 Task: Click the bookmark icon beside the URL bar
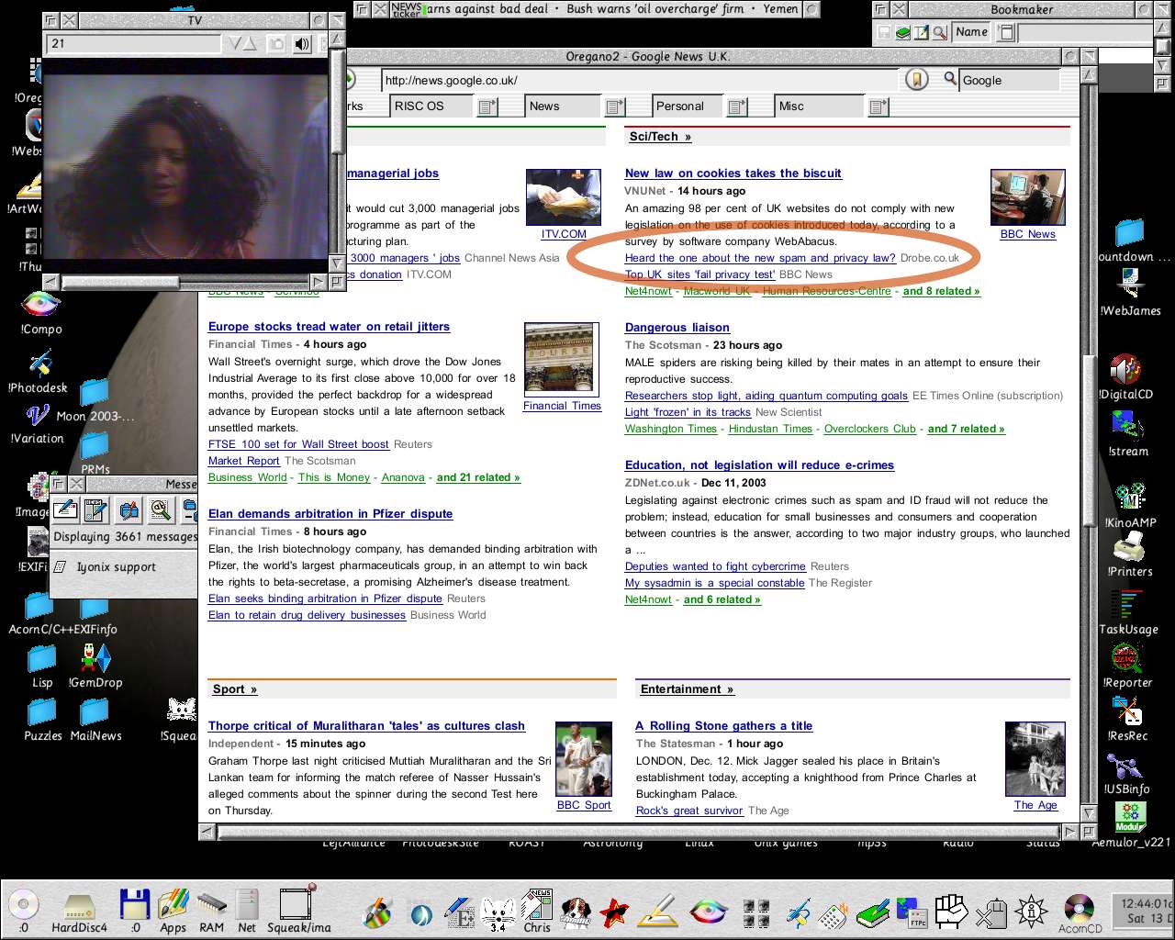[915, 80]
